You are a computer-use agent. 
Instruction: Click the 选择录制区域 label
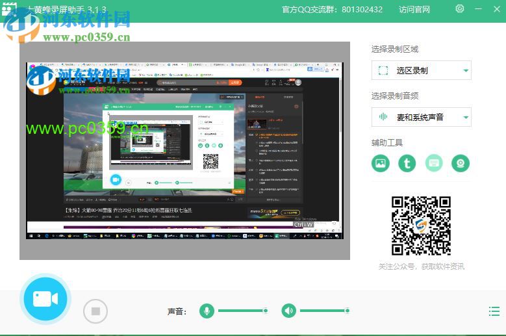pos(395,49)
